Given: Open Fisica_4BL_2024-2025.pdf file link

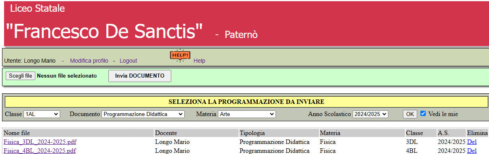Looking at the screenshot, I should (x=40, y=151).
